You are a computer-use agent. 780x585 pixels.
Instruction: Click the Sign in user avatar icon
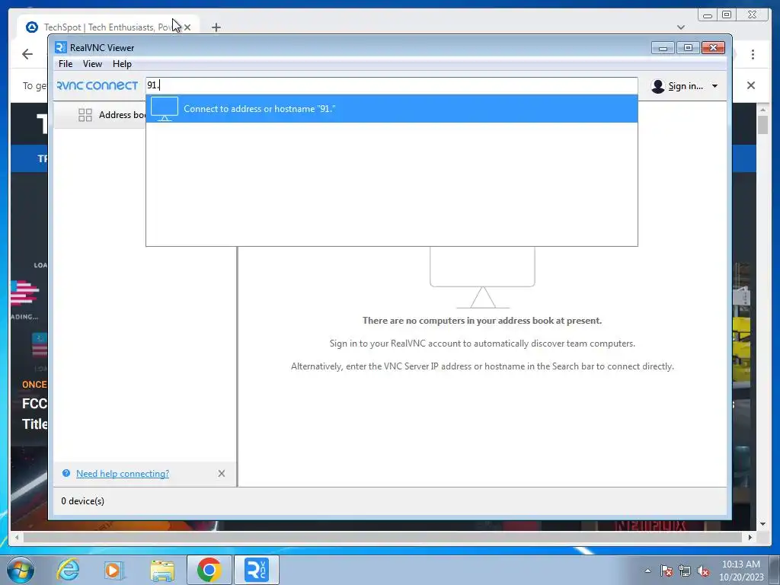[657, 86]
